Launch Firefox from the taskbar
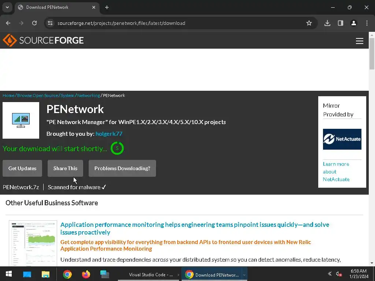The image size is (375, 281). coord(86,274)
